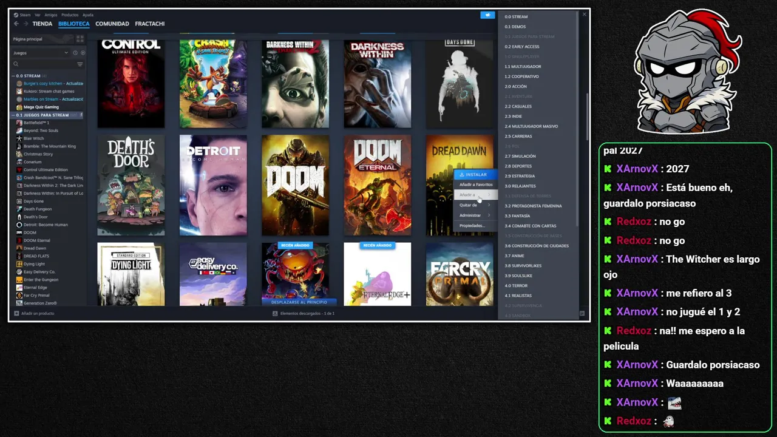This screenshot has height=437, width=777.
Task: Switch to the COMUNIDAD tab
Action: point(112,24)
